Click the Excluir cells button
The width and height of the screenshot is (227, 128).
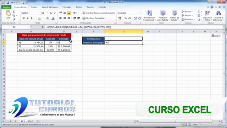[x=187, y=15]
